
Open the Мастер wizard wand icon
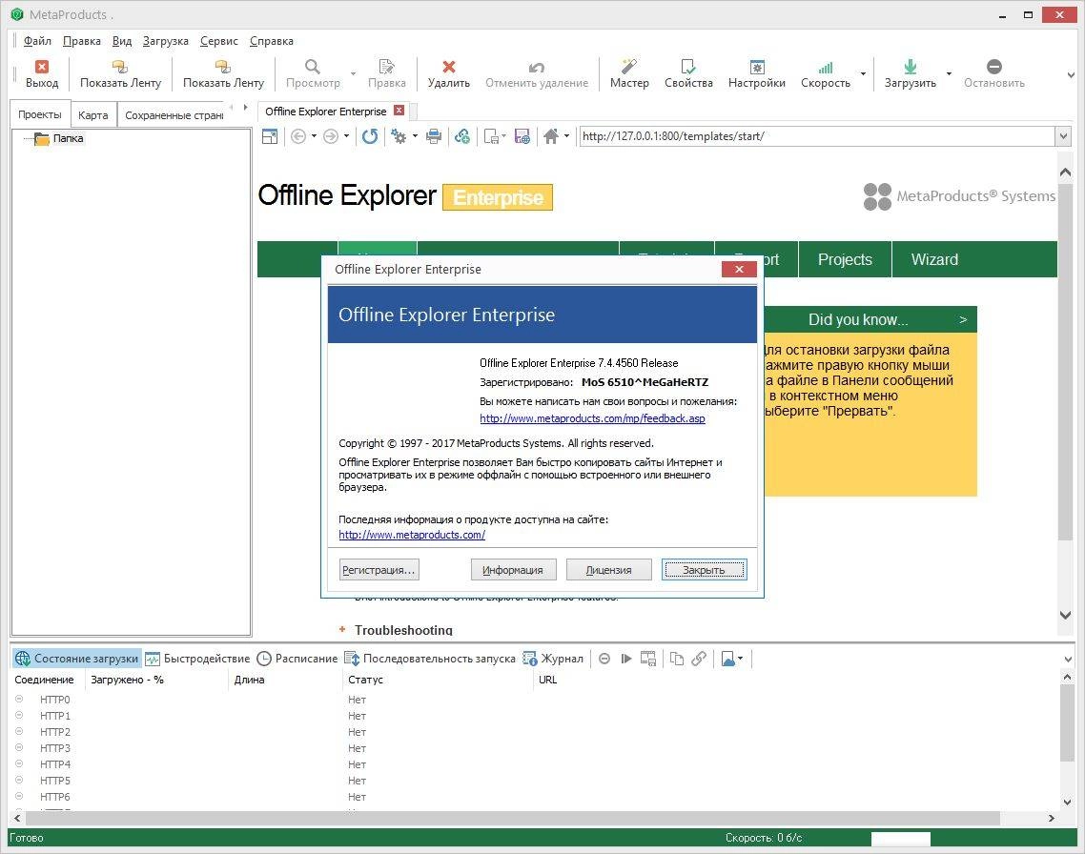tap(629, 67)
